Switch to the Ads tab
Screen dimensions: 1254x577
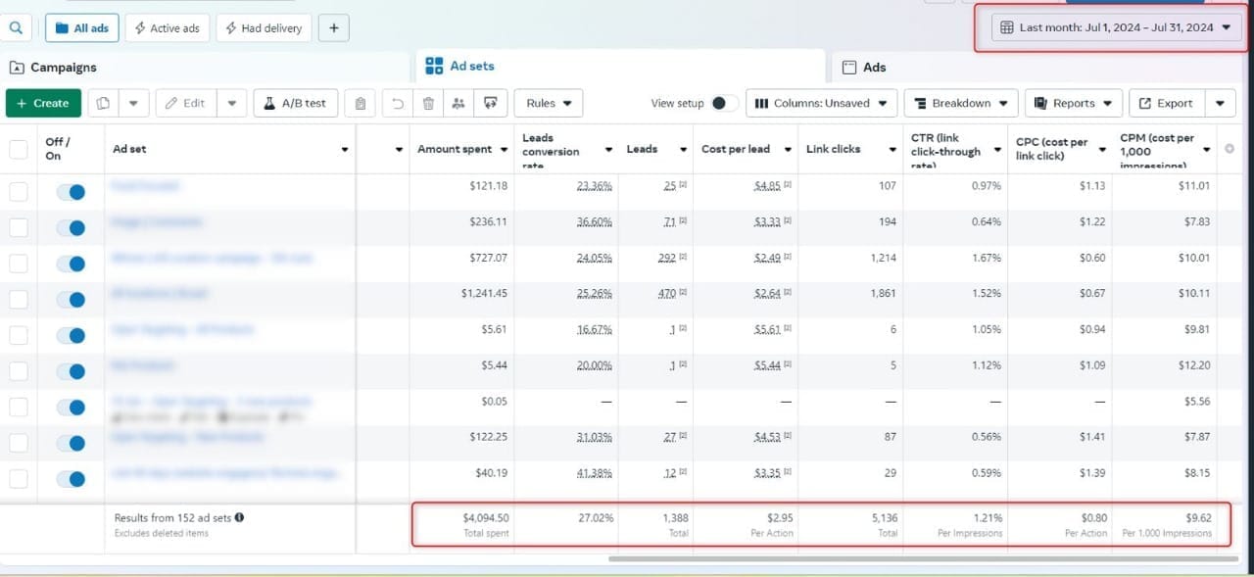tap(874, 68)
